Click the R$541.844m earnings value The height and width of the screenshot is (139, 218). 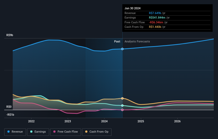[157, 18]
